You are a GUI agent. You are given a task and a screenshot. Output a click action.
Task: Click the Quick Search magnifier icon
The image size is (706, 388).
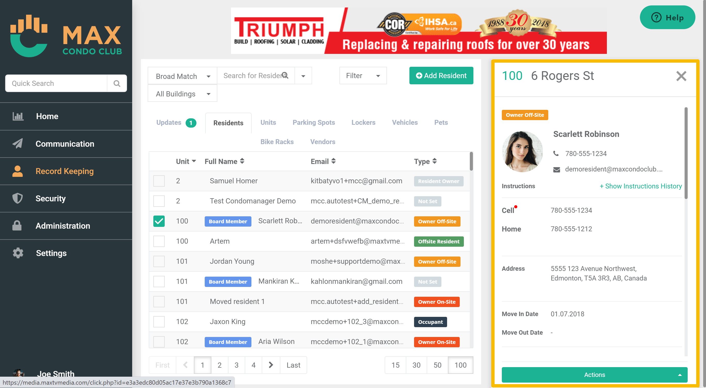point(117,83)
